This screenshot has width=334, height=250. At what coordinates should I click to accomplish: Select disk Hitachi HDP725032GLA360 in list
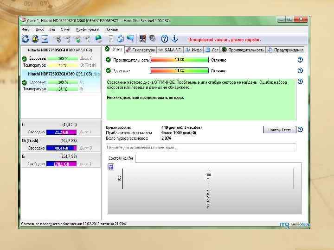pyautogui.click(x=61, y=81)
